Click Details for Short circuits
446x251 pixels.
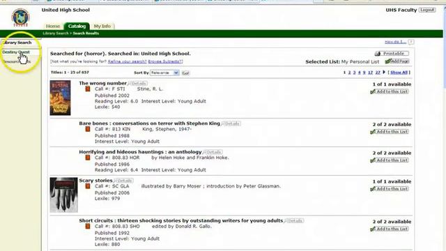click(x=294, y=221)
